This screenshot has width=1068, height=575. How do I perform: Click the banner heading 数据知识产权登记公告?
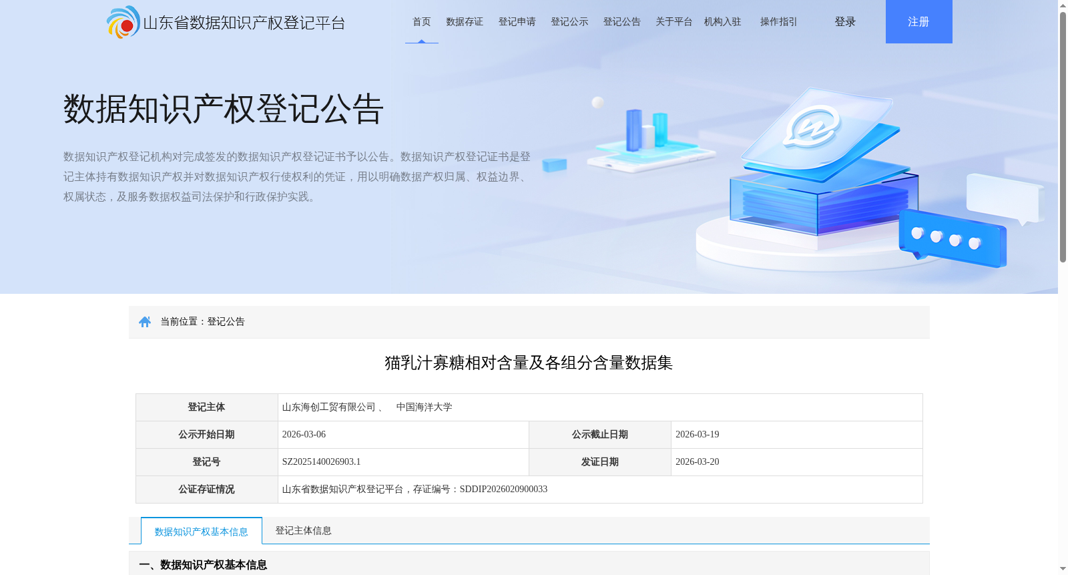pos(224,110)
